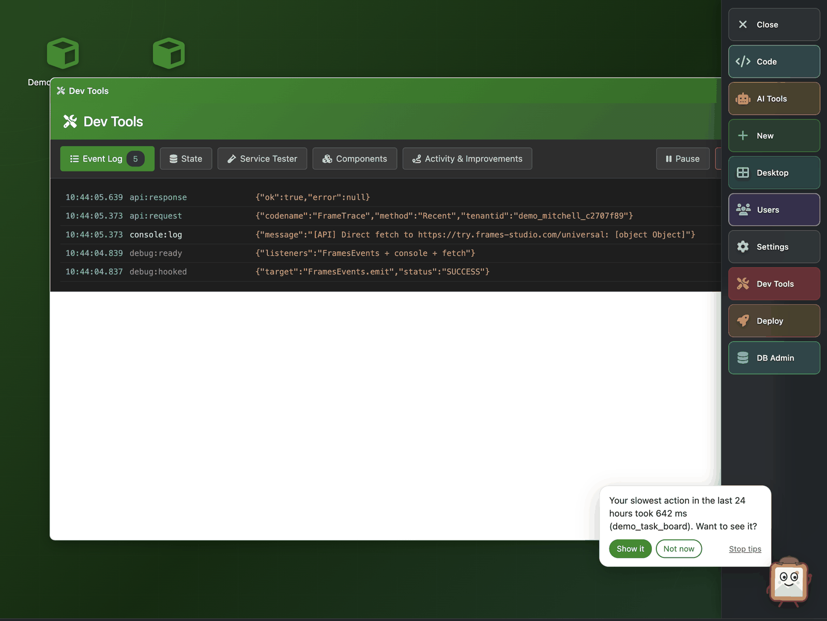
Task: Click the cubes icon on Components tab
Action: (x=327, y=159)
